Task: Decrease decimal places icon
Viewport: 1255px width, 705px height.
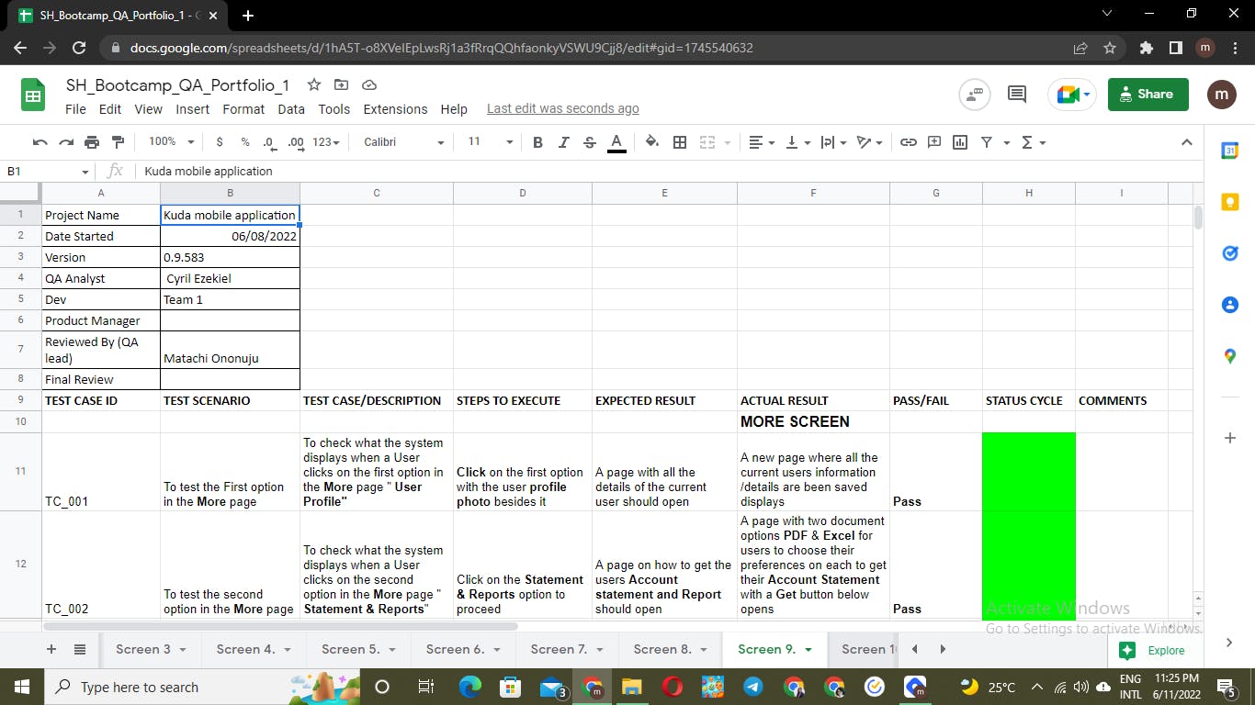Action: [269, 142]
